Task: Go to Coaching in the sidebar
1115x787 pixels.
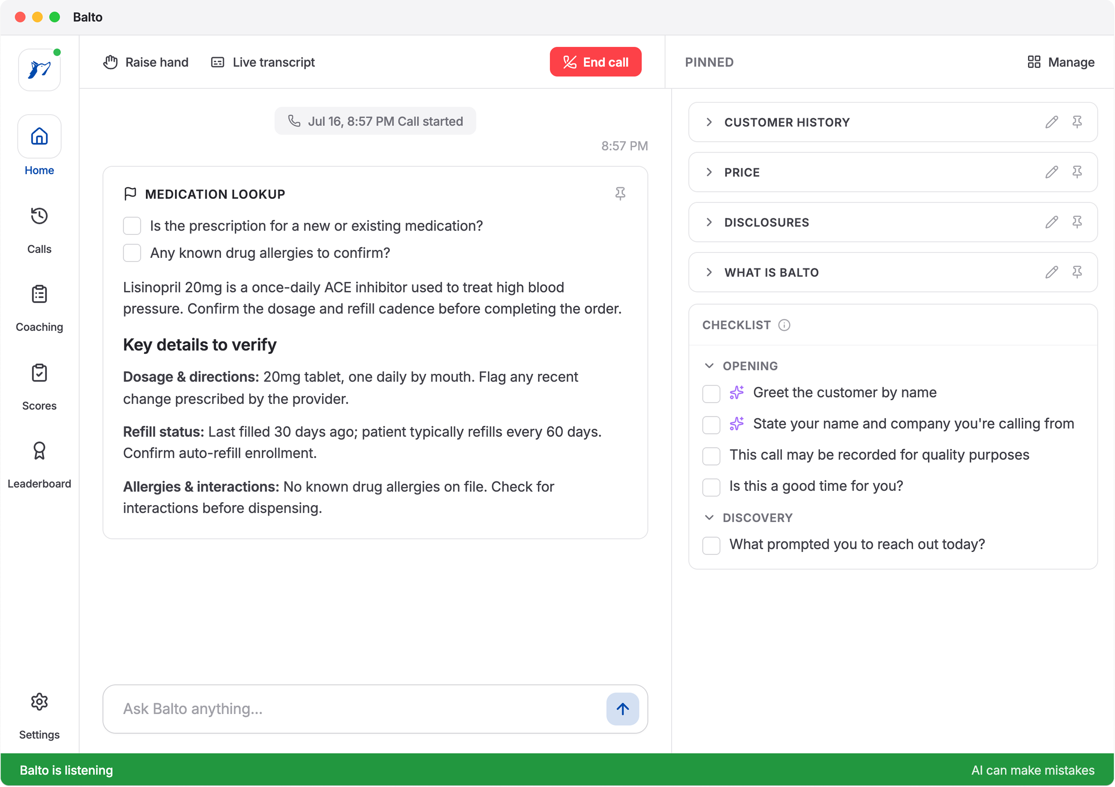Action: (39, 307)
